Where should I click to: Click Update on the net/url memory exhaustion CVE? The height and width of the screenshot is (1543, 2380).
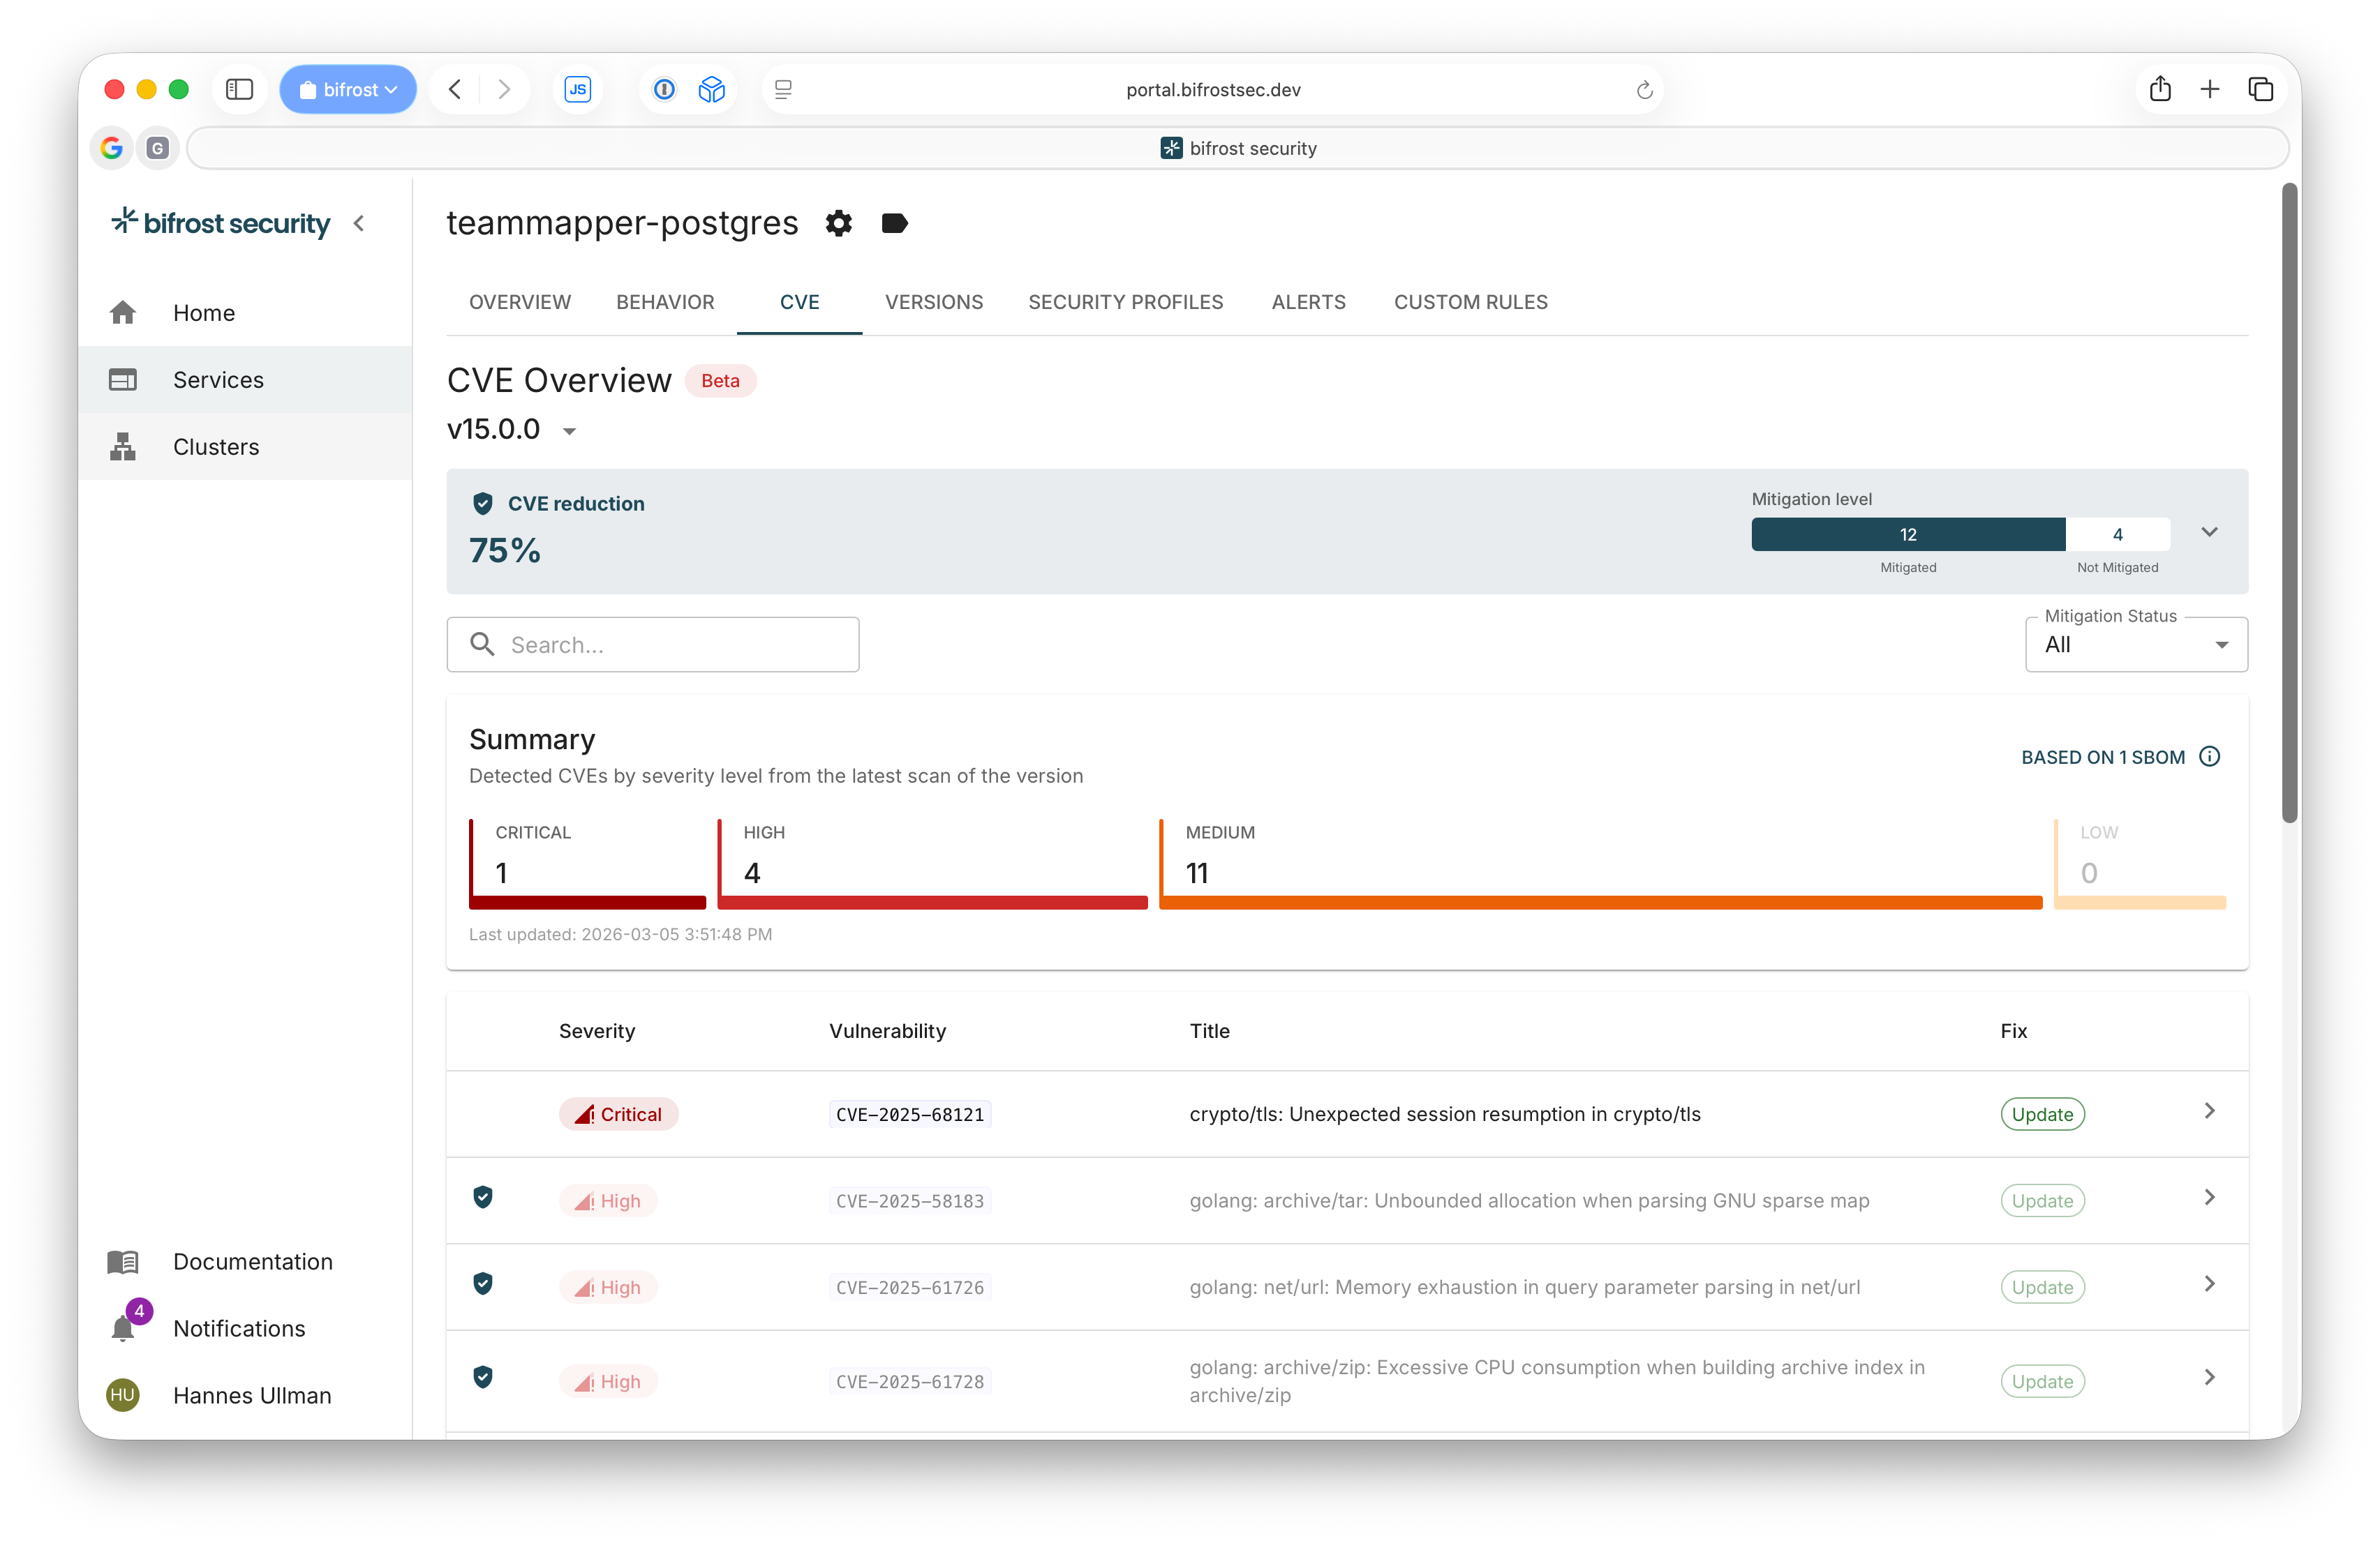click(2042, 1286)
